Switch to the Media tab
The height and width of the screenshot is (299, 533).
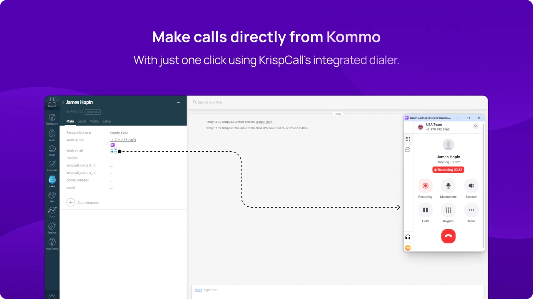94,121
